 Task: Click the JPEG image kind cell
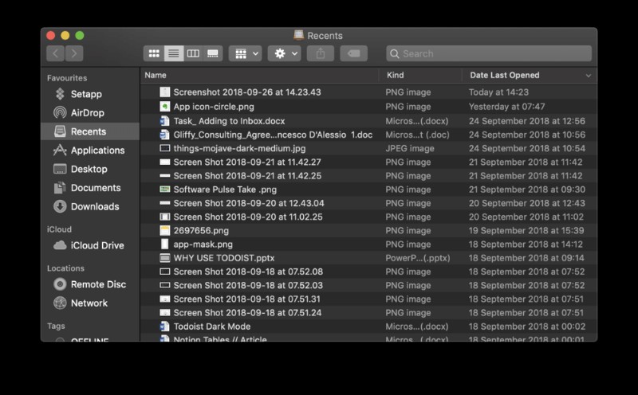tap(410, 148)
